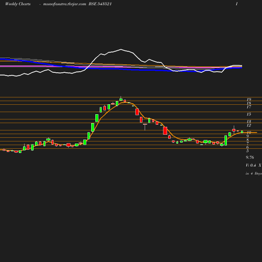The image size is (262, 262).
Task: Select the price axis label 7
Action: (248, 144)
